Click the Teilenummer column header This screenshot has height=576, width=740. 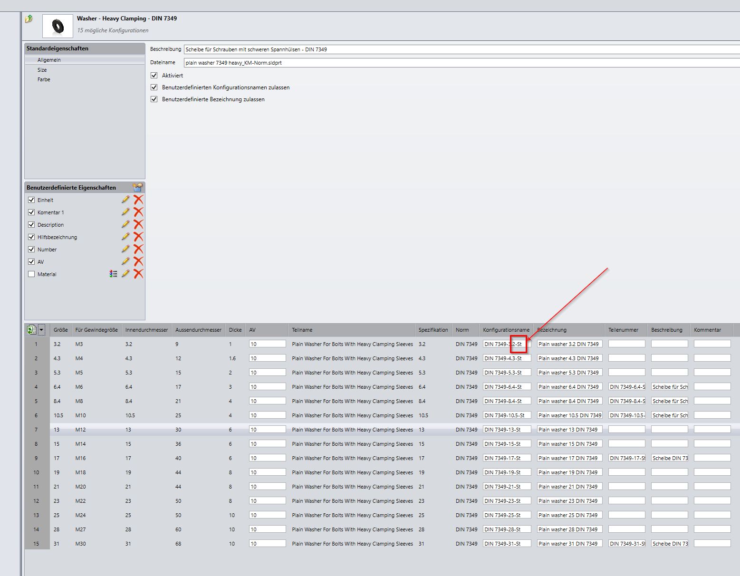click(626, 330)
